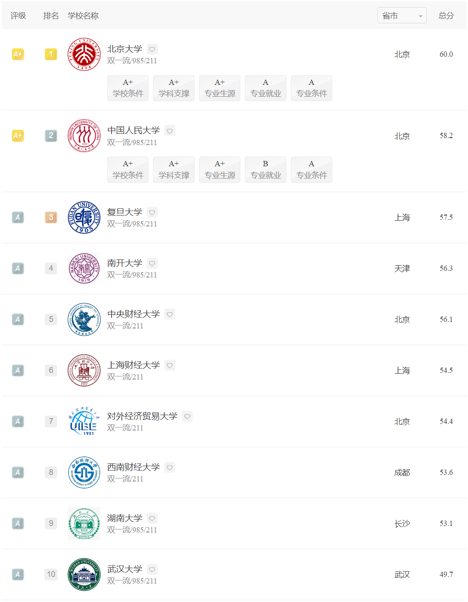Click the Peking University logo
The width and height of the screenshot is (468, 602).
click(x=84, y=55)
